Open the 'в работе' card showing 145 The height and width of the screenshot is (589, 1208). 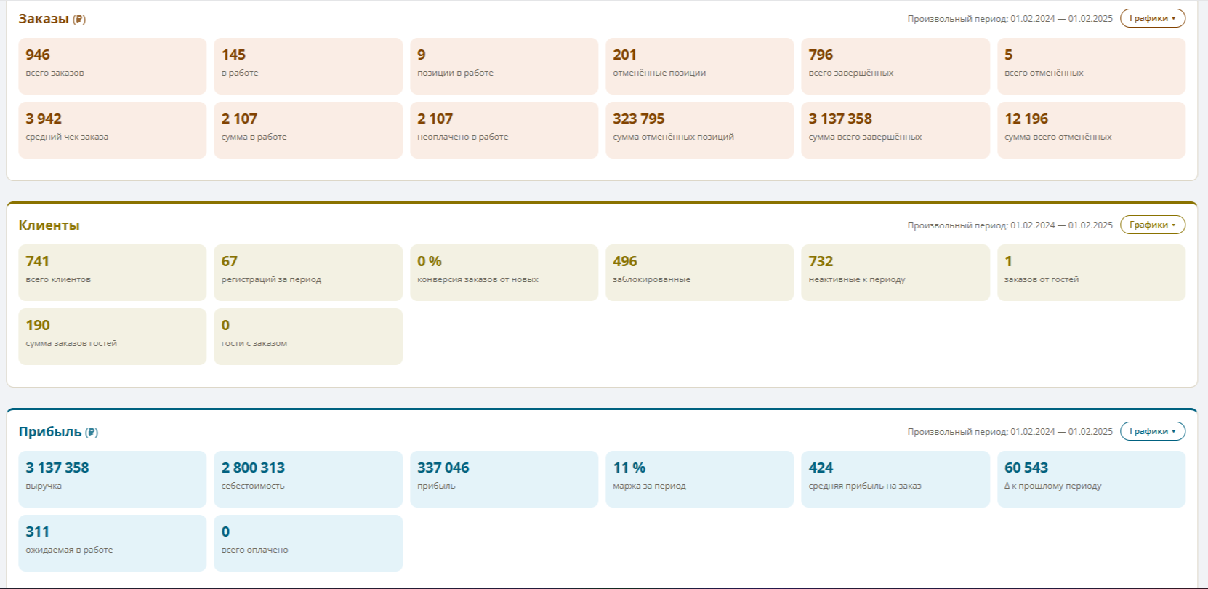pos(308,66)
